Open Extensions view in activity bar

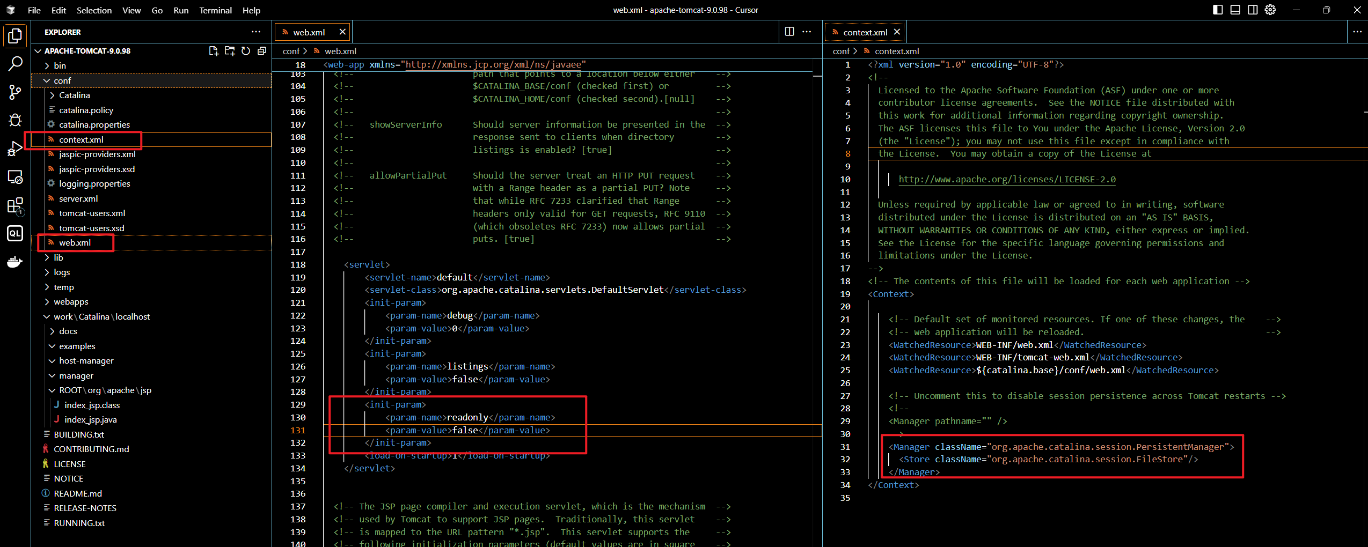[15, 205]
